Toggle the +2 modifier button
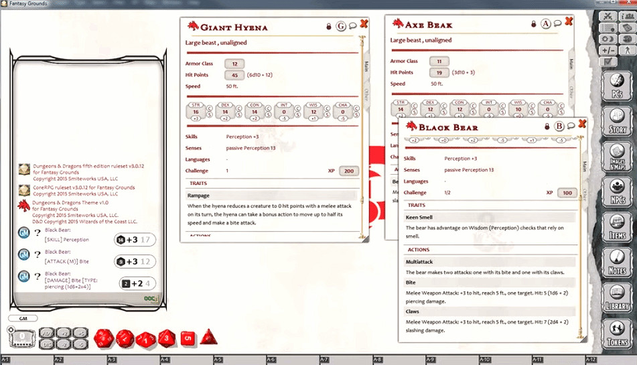637x365 pixels. [x=64, y=334]
